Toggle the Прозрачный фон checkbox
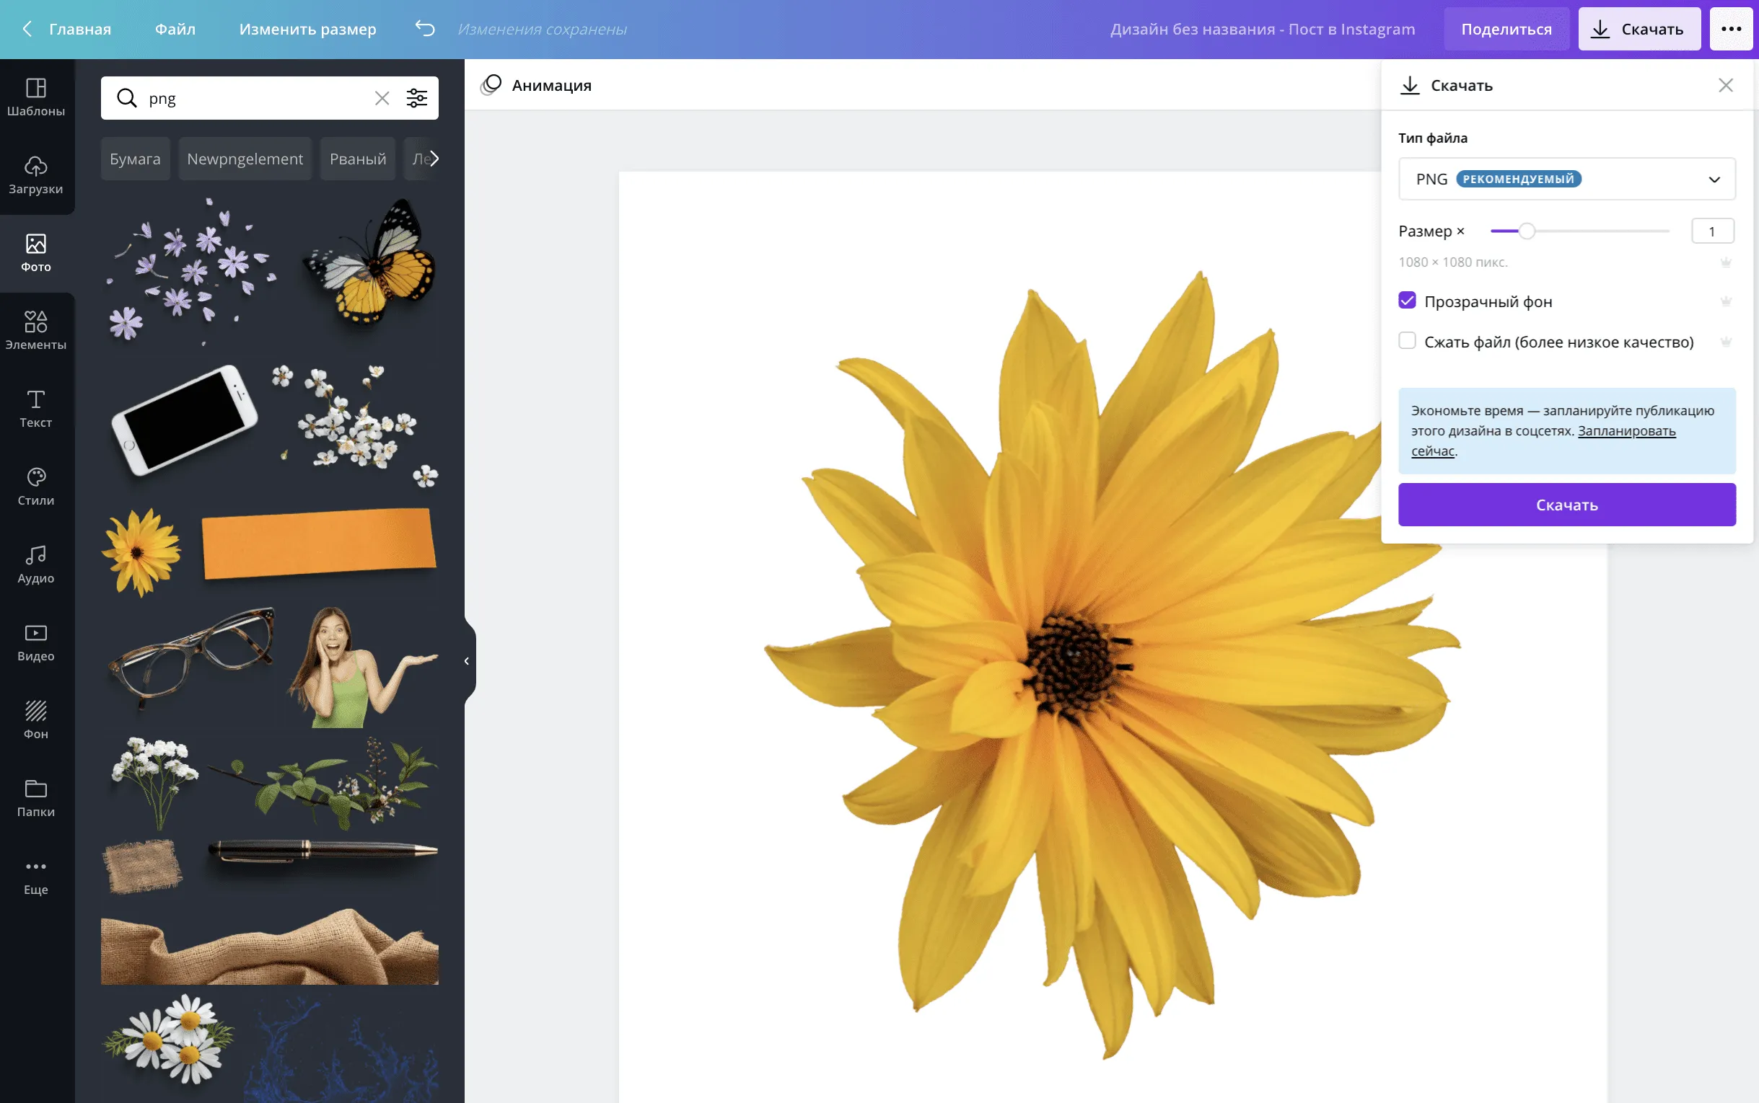 [1406, 301]
